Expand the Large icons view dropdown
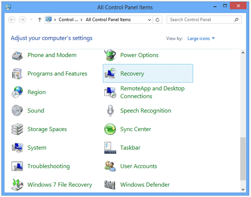The height and width of the screenshot is (197, 251). (201, 38)
